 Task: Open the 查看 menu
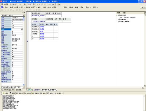click(16, 7)
